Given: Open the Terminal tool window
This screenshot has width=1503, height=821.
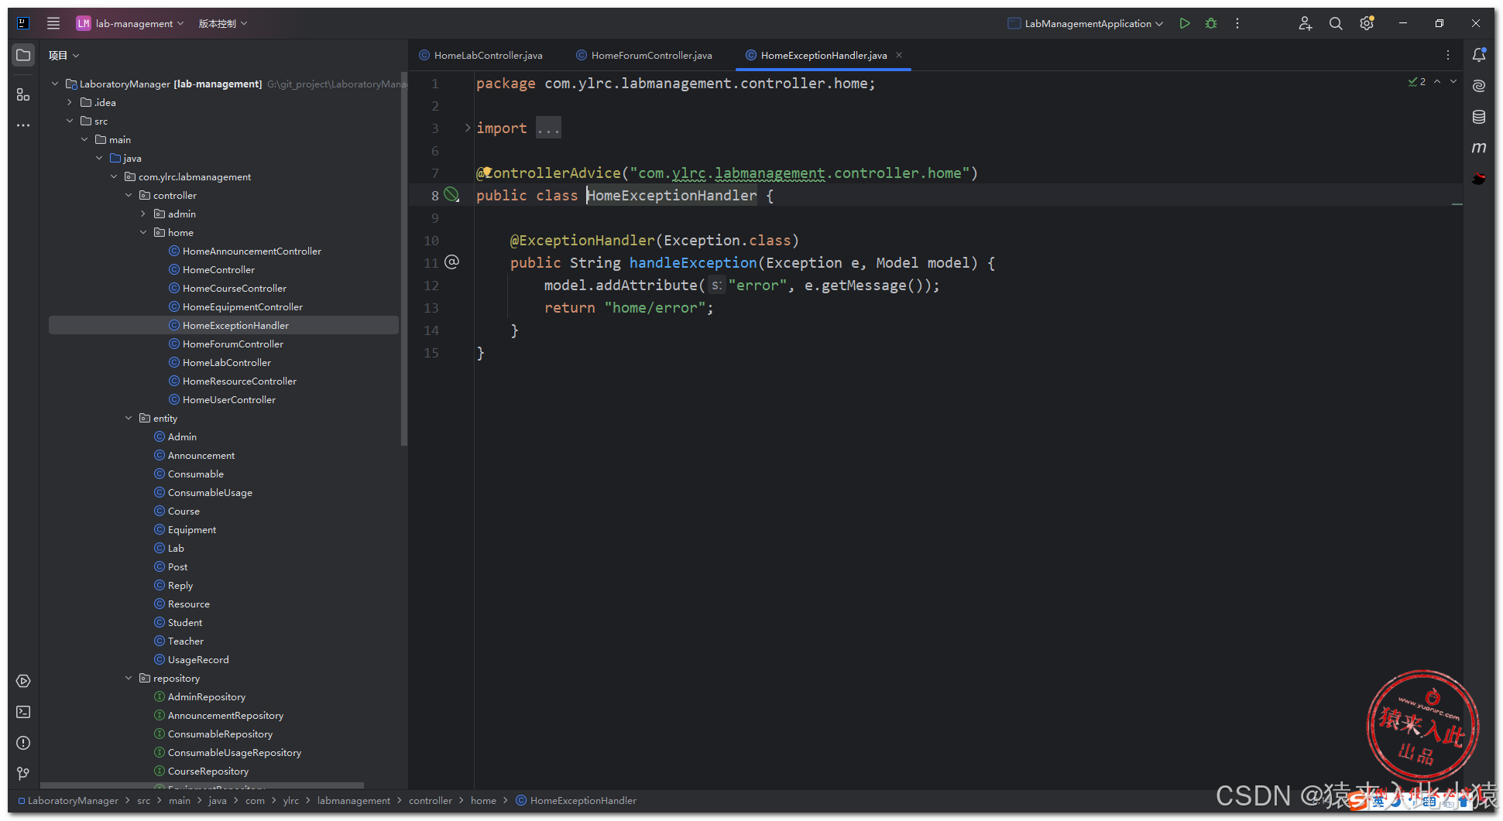Looking at the screenshot, I should (23, 712).
